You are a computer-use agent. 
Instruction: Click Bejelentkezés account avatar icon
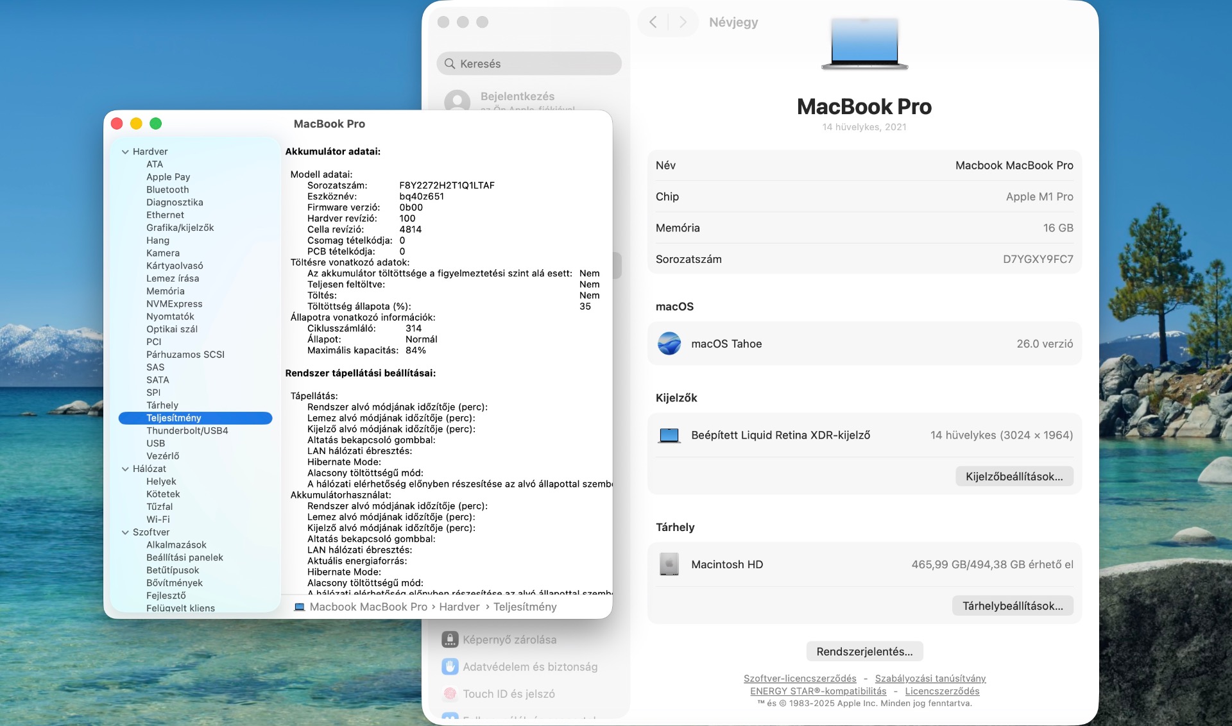(x=458, y=100)
